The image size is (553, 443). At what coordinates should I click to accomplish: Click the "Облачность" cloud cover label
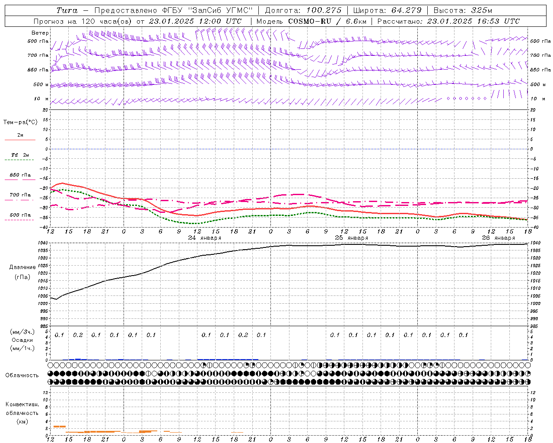(22, 376)
